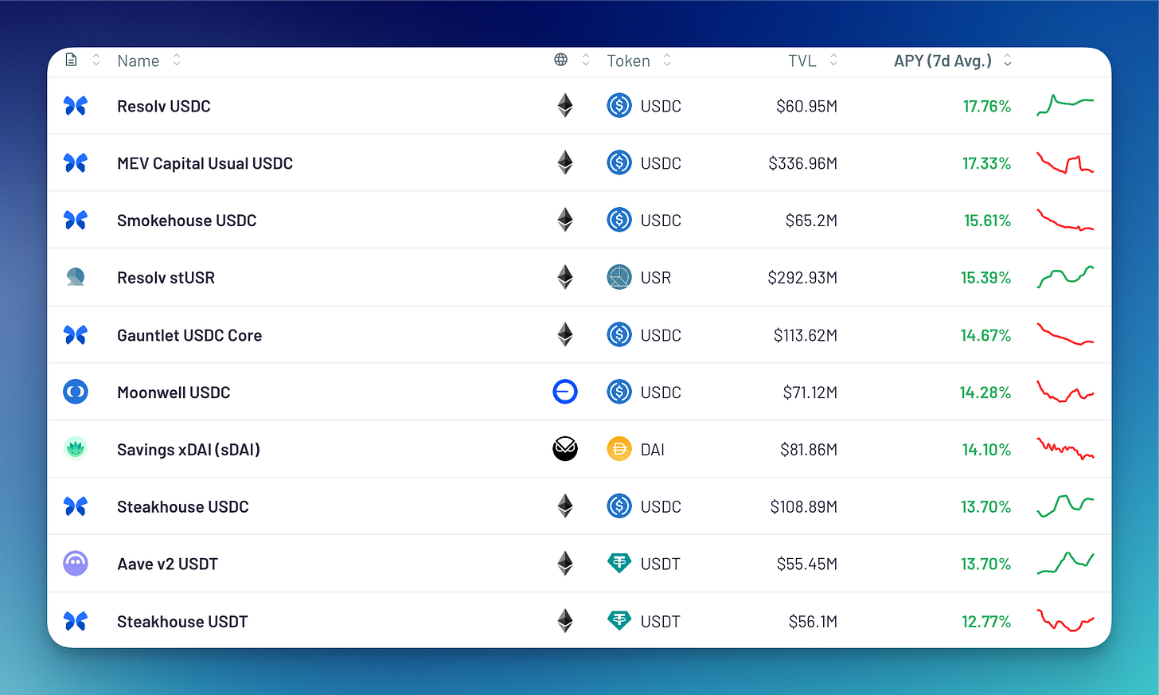1159x695 pixels.
Task: Click the $336.96M TVL value
Action: coord(802,163)
